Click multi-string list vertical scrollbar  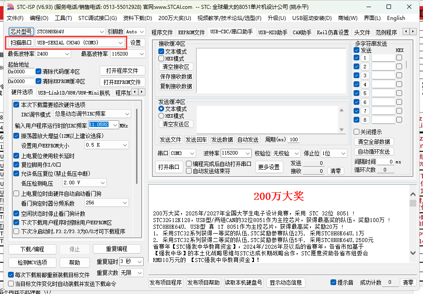[406, 64]
